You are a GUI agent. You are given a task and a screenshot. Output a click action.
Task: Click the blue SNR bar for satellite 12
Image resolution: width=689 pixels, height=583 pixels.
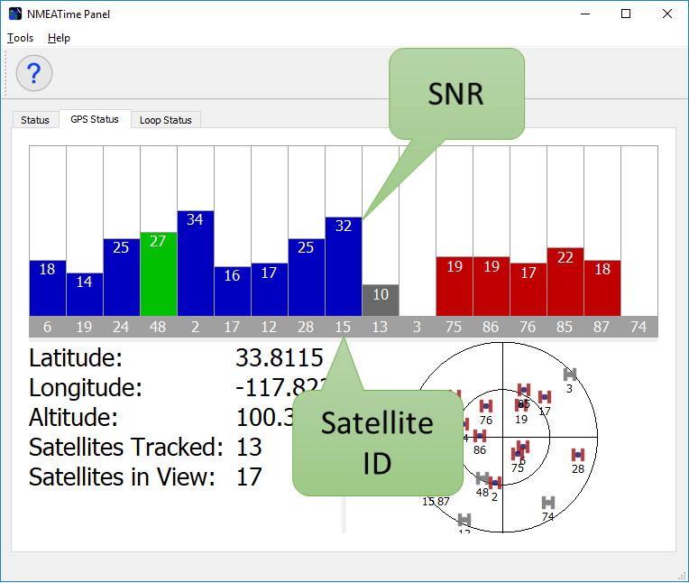(270, 290)
